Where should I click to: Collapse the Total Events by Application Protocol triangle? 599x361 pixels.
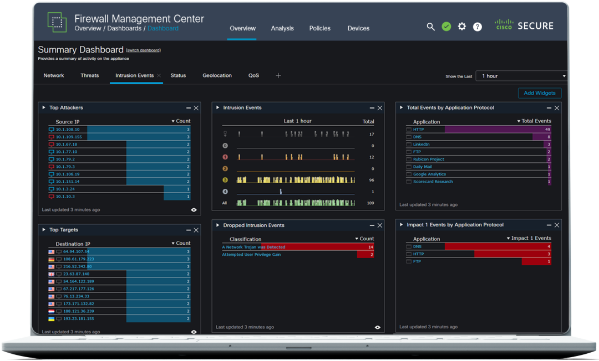(401, 108)
